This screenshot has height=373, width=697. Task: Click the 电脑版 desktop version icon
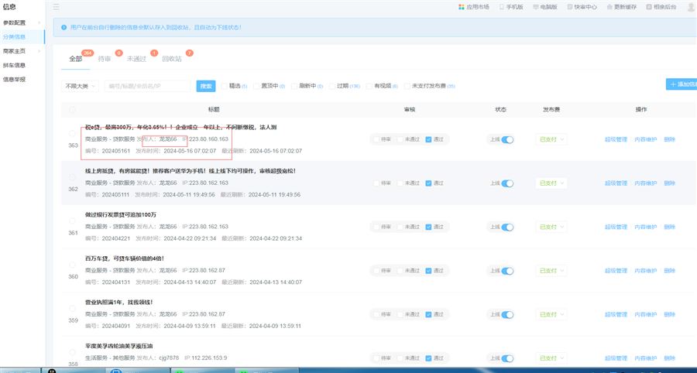coord(535,7)
